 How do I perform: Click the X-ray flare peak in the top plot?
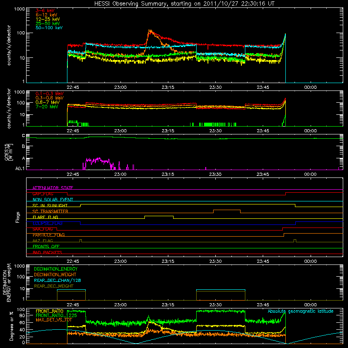[150, 31]
